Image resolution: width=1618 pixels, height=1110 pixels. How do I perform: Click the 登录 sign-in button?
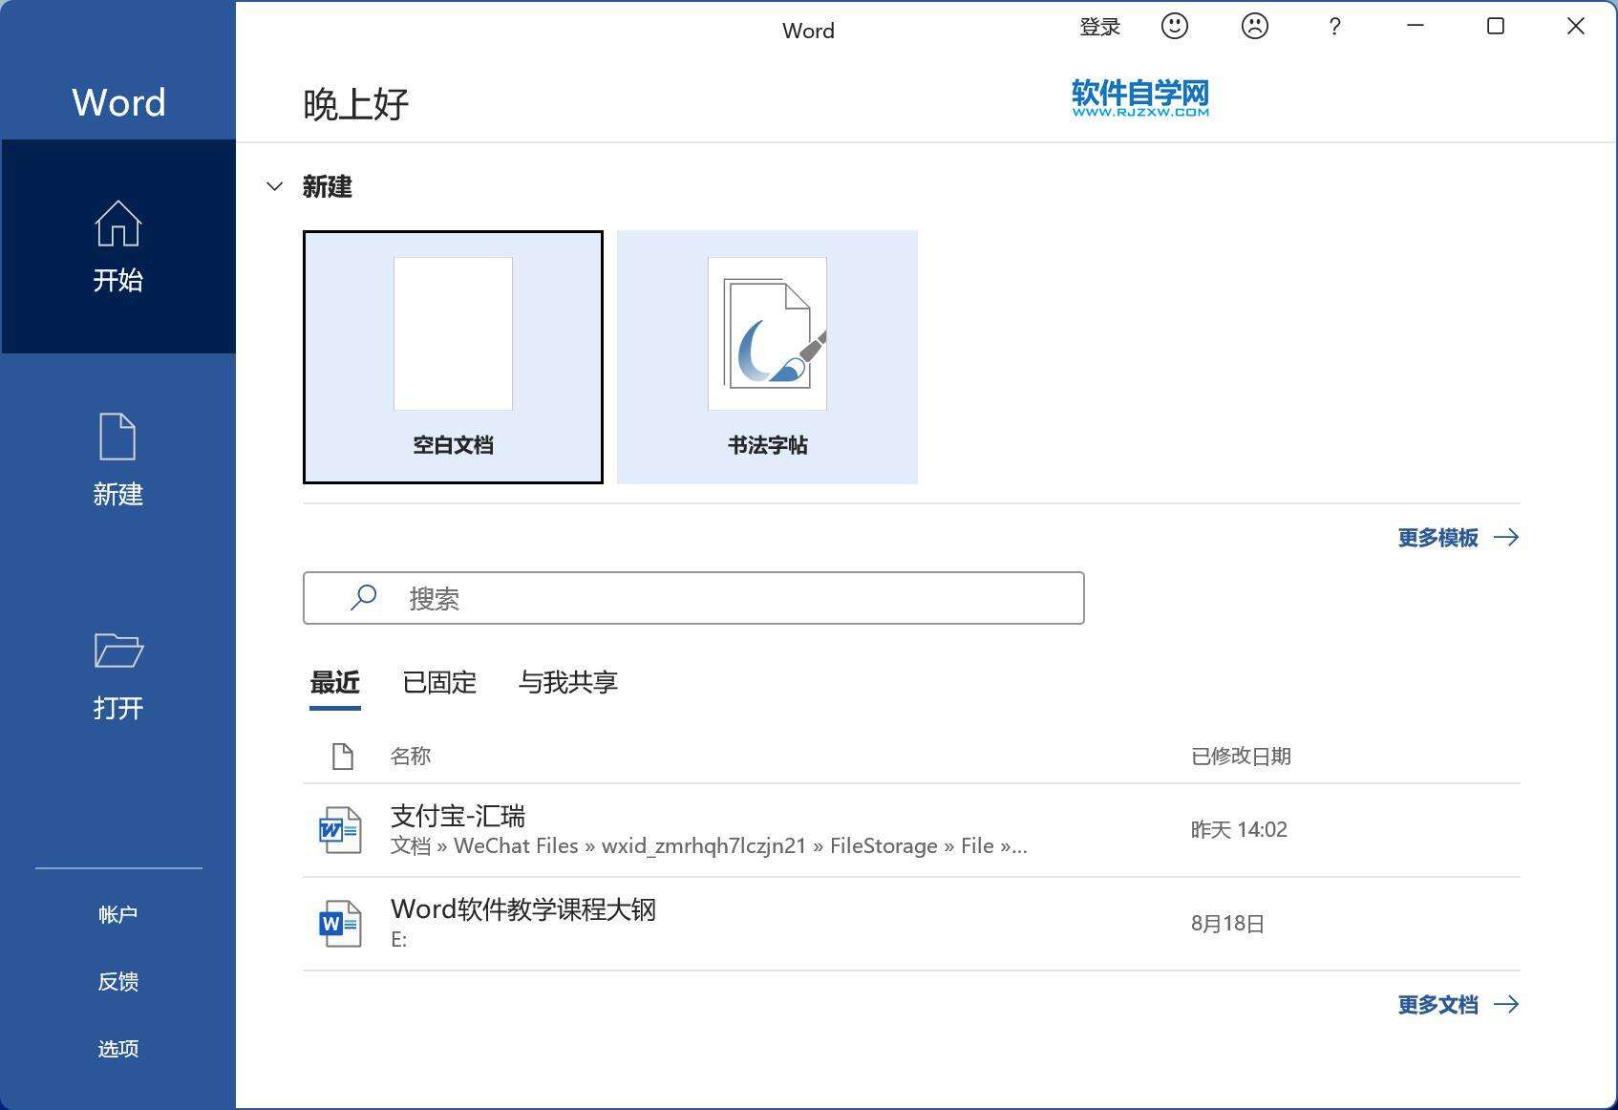1099,27
